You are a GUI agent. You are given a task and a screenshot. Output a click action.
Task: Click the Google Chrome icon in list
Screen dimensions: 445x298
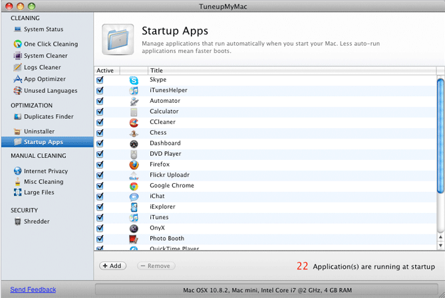pos(134,186)
